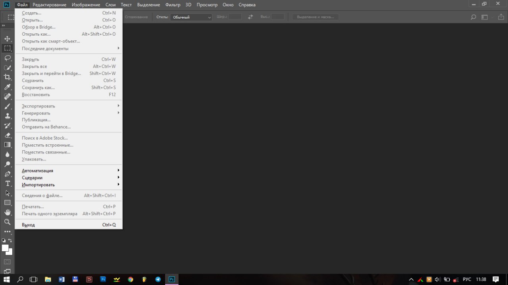Expand the Генерировать submenu

[68, 113]
